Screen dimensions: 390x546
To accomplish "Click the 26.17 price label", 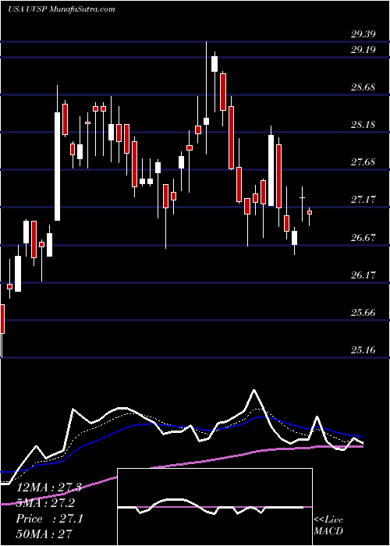I will tap(363, 275).
